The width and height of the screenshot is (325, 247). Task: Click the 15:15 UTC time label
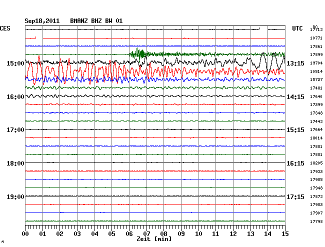pos(295,130)
